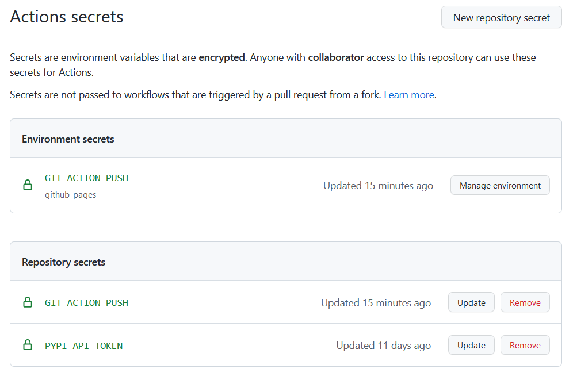Viewport: 573px width, 380px height.
Task: Click the "Updated 11 days ago" timestamp
Action: click(x=383, y=346)
